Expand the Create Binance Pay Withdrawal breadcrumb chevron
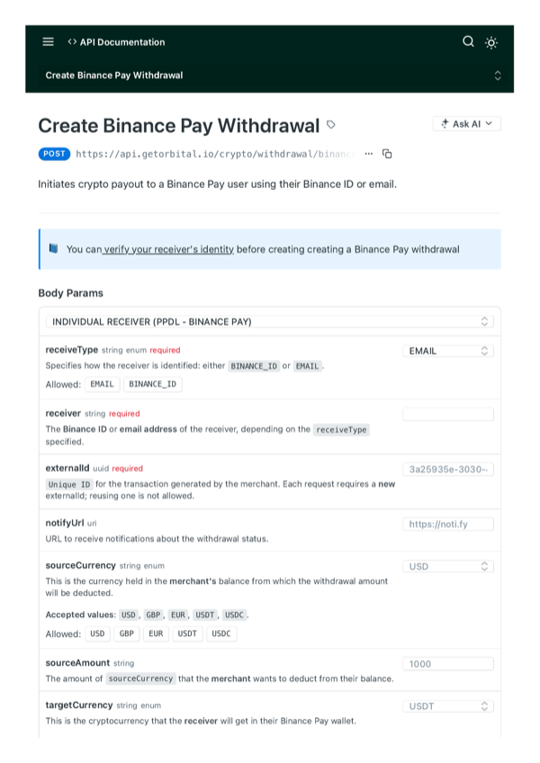This screenshot has width=540, height=763. pos(498,76)
